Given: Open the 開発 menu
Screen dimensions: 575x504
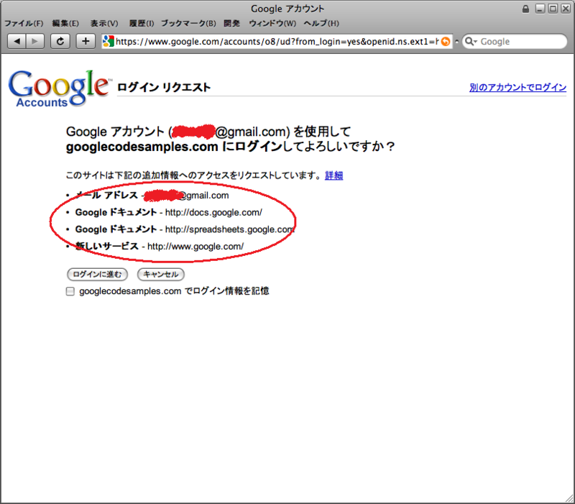Looking at the screenshot, I should 231,24.
